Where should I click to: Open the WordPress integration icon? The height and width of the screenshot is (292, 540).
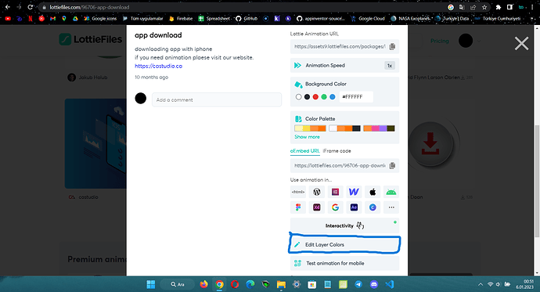point(316,192)
